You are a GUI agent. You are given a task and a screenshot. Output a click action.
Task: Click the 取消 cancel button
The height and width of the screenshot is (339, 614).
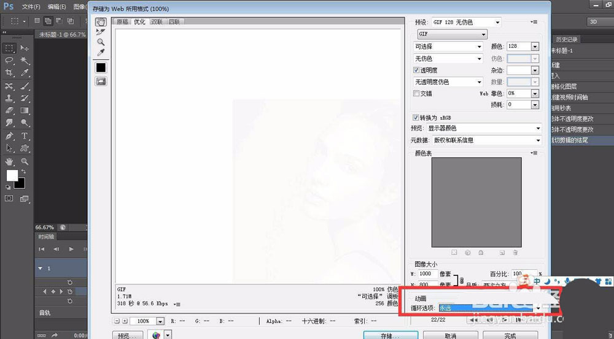pos(450,335)
